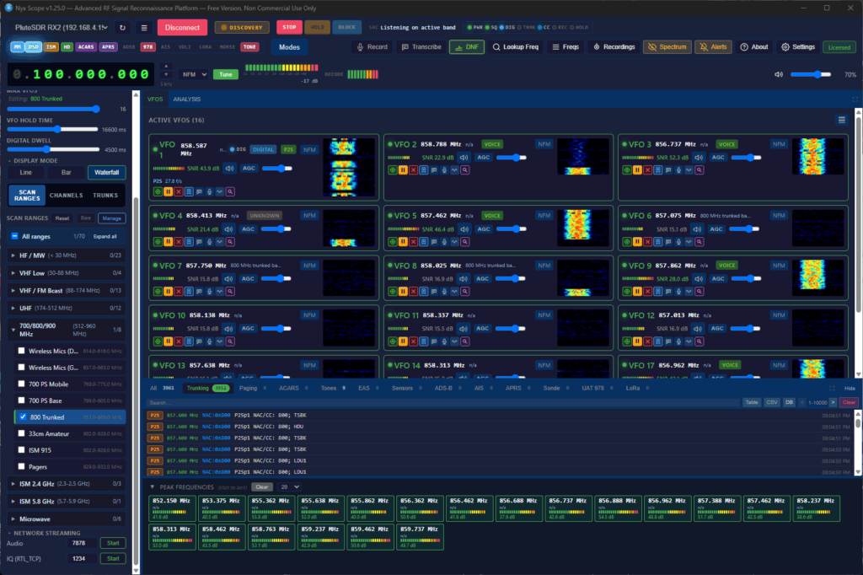This screenshot has width=863, height=575.
Task: Toggle AGC on VFO 1
Action: click(x=249, y=169)
